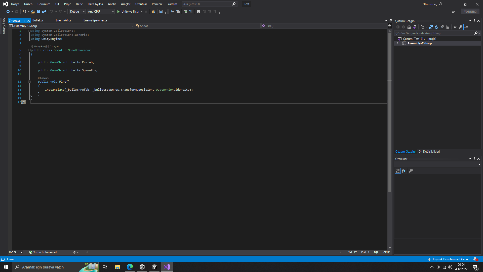The width and height of the screenshot is (483, 272).
Task: Click Collapse All icon in Solution Explorer
Action: (x=442, y=27)
